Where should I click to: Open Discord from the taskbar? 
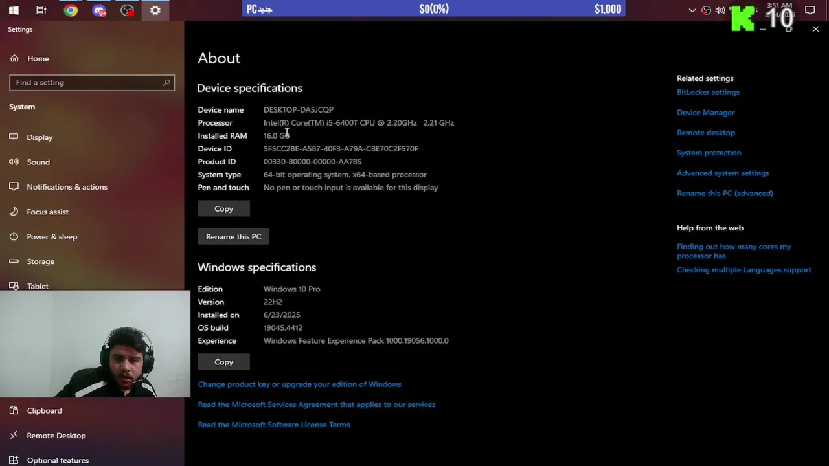pos(99,10)
